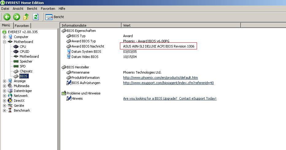Select the Chipsatz tree item

26,71
